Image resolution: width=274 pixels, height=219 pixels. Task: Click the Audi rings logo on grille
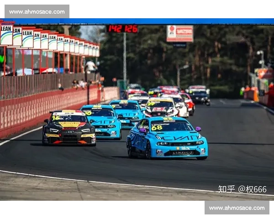69,132
